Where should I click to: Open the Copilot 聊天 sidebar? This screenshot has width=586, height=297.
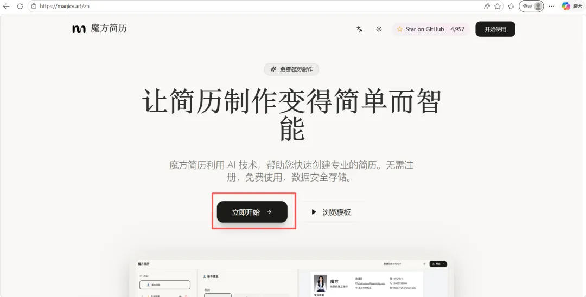pos(572,6)
